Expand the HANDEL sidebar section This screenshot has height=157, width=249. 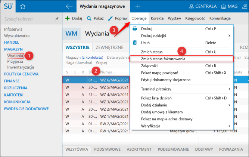point(12,43)
